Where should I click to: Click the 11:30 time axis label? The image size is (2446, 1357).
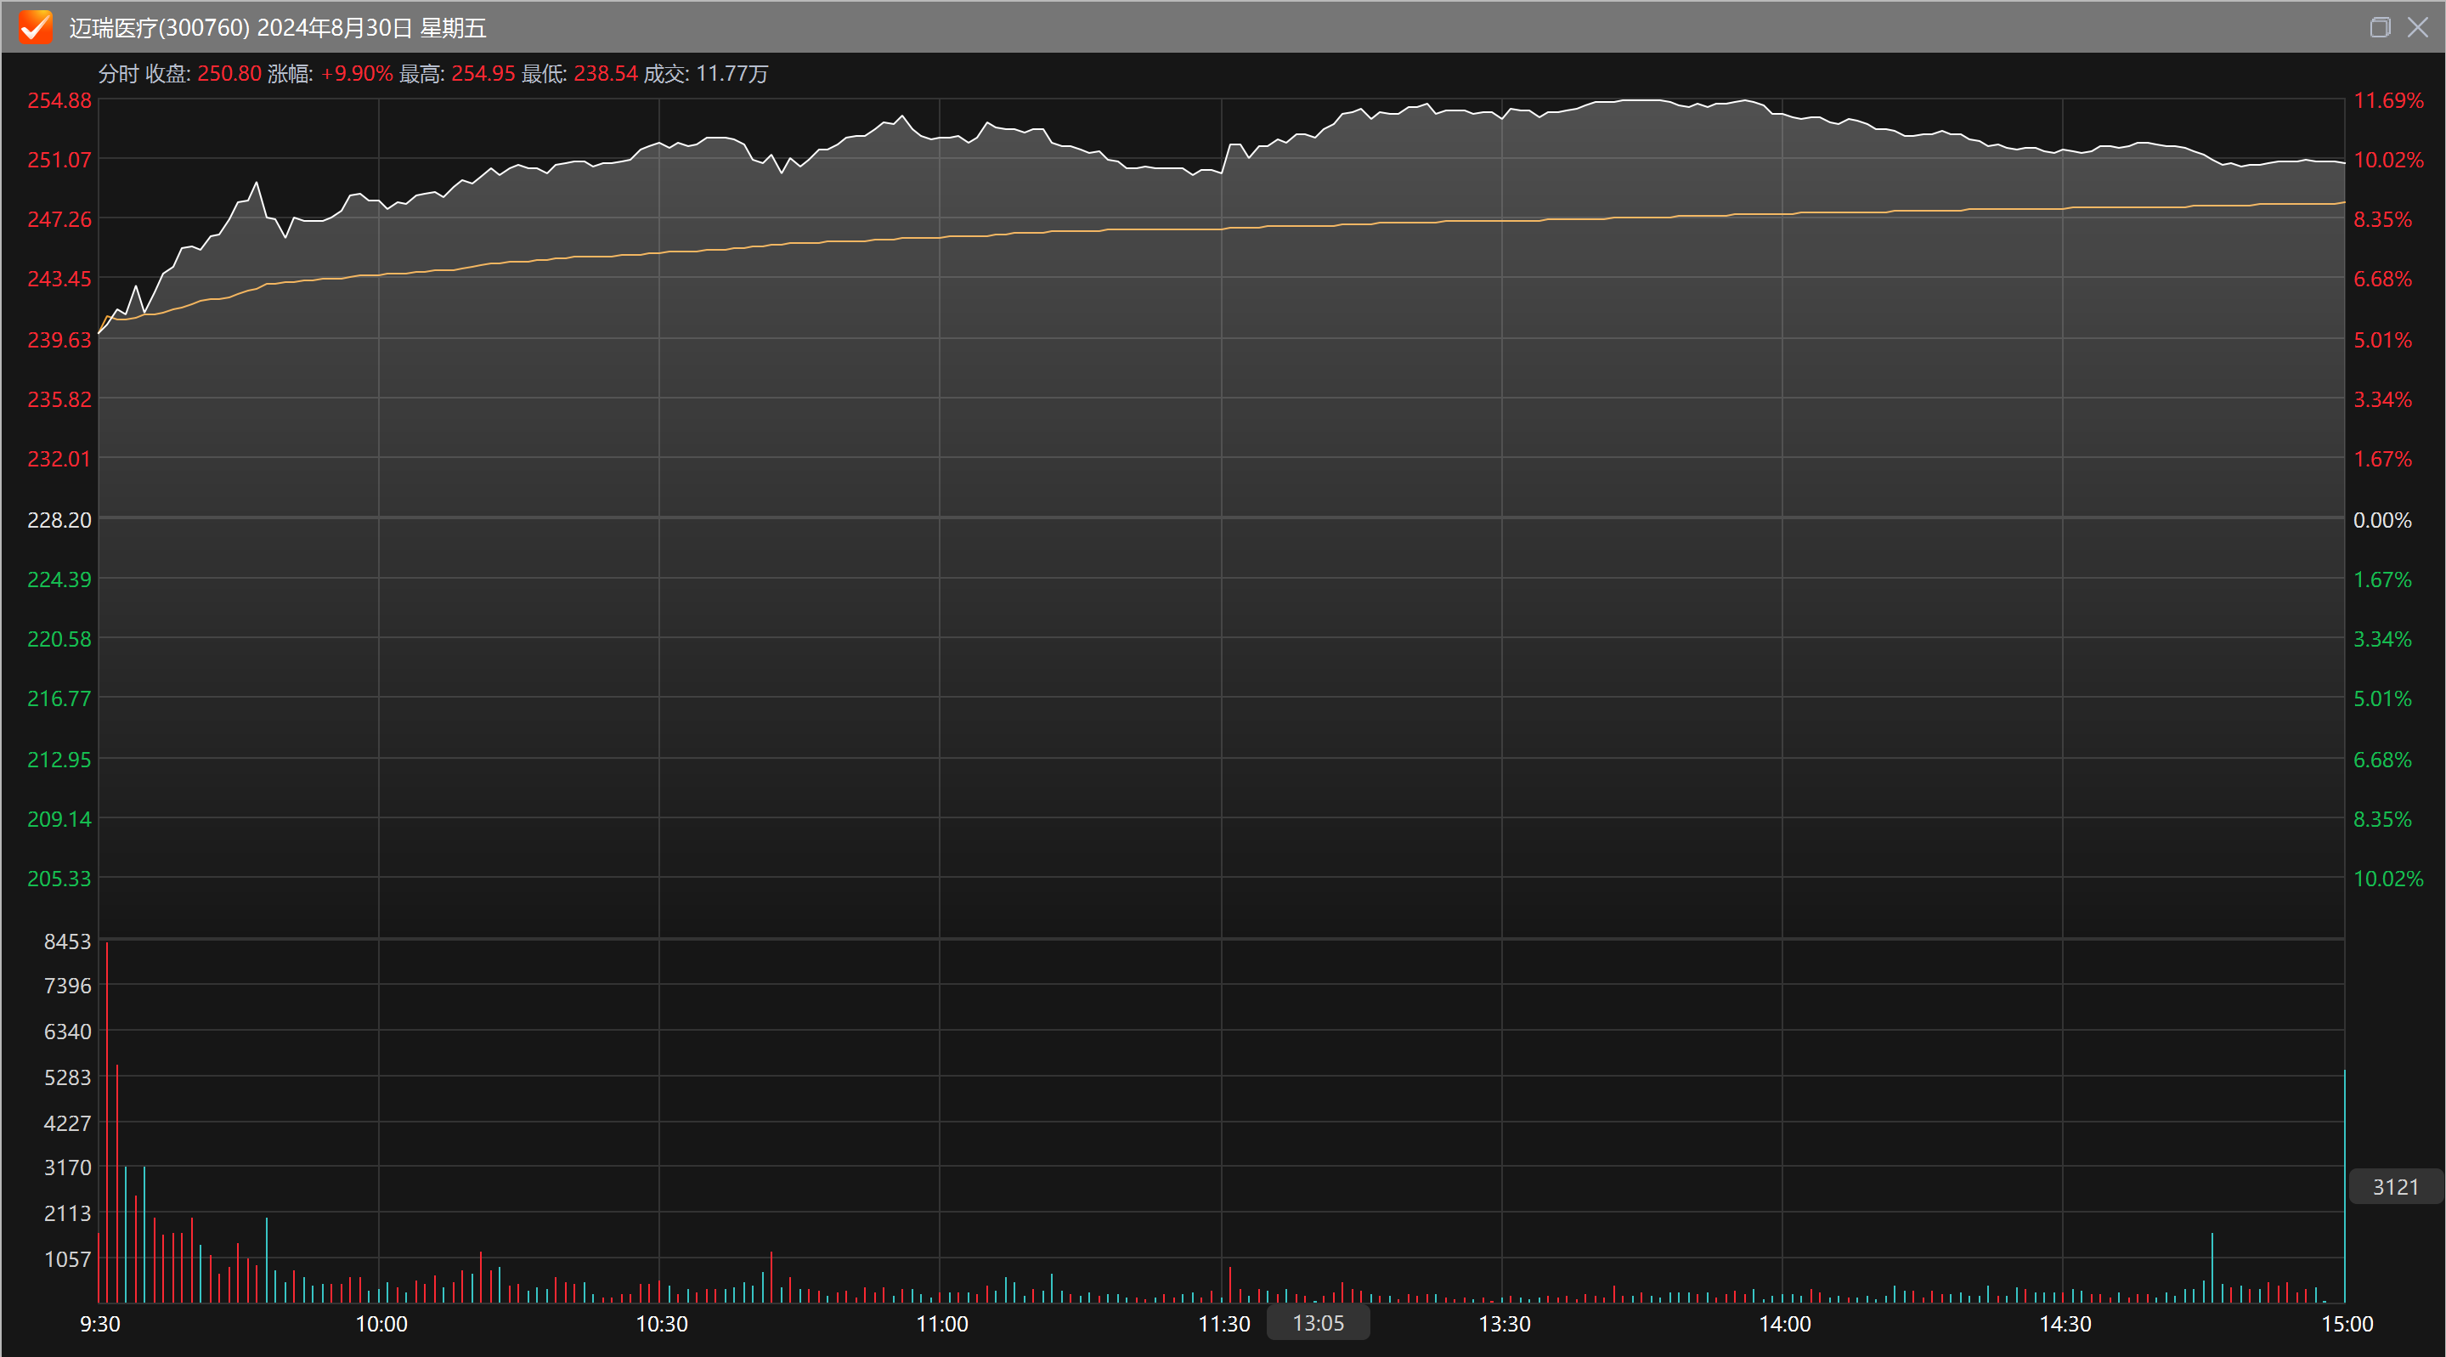pyautogui.click(x=1223, y=1324)
